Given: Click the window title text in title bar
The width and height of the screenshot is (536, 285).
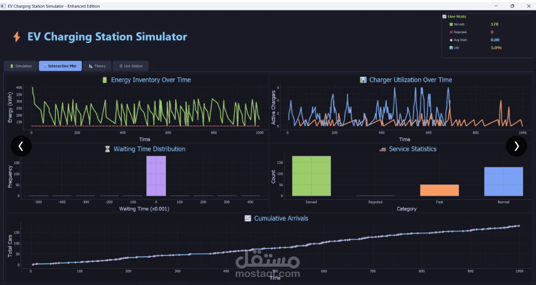Looking at the screenshot, I should click(54, 6).
